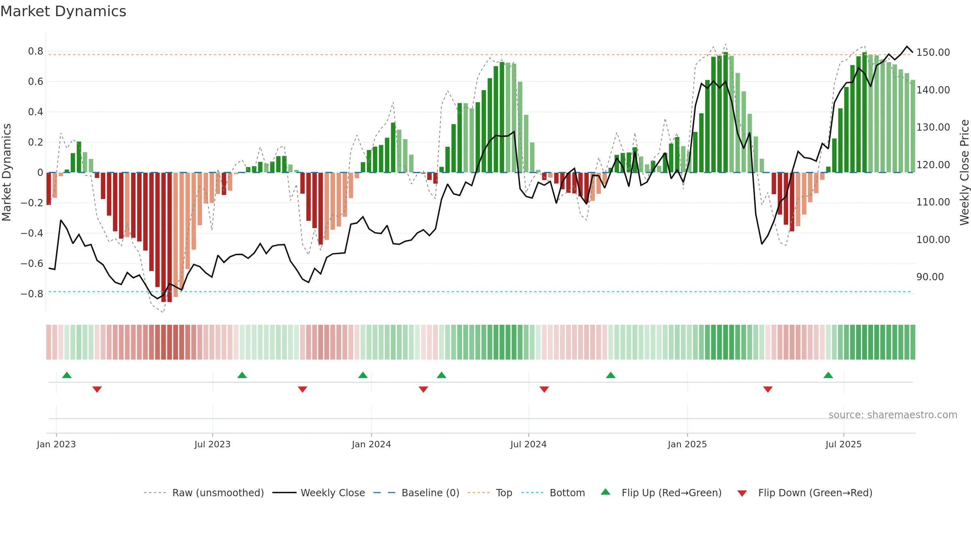
Task: Click the Jan 2023 x-axis label
Action: pos(56,444)
